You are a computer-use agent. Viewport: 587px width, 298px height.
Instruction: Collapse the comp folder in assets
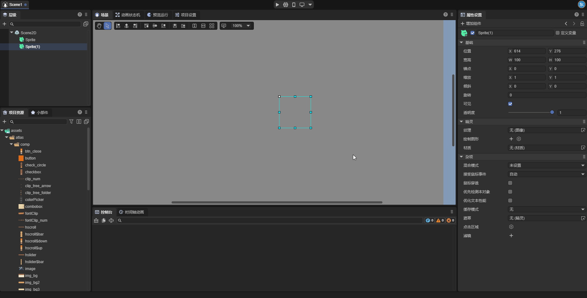tap(12, 144)
